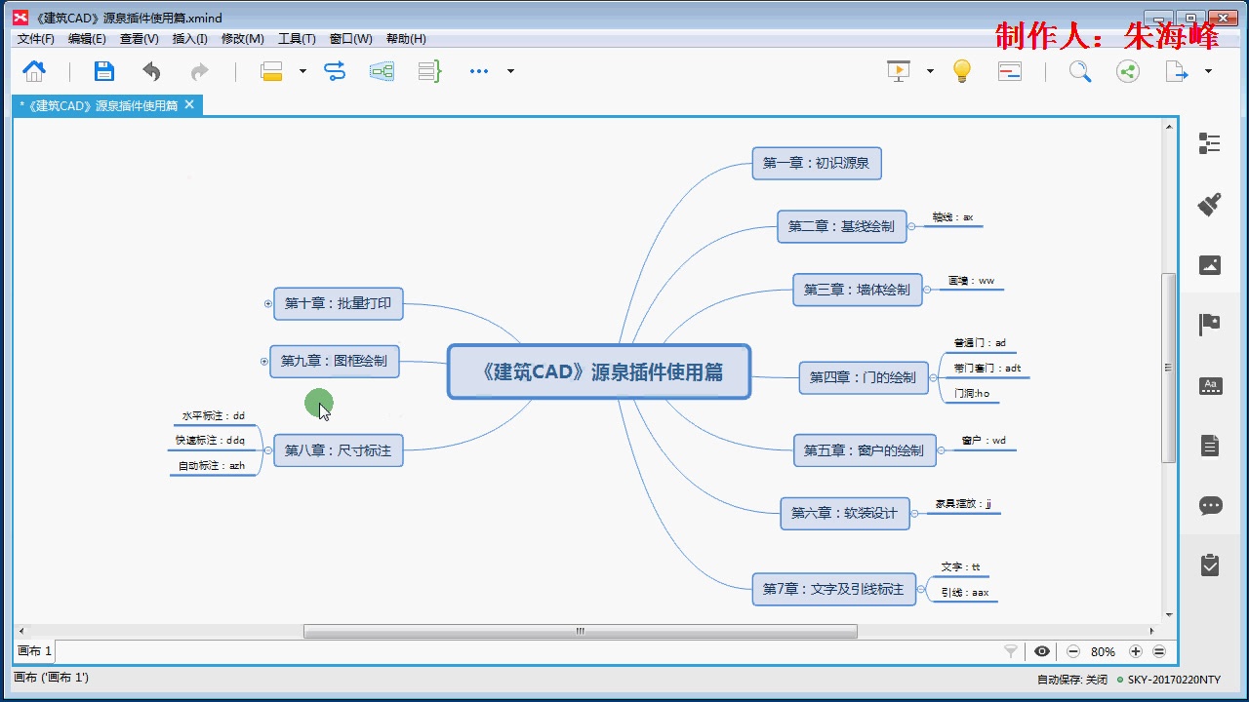Zoom out with the minus button
The width and height of the screenshot is (1249, 702).
(1073, 651)
